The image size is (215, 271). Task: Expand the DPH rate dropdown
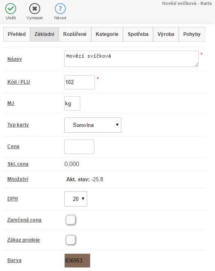click(x=76, y=199)
